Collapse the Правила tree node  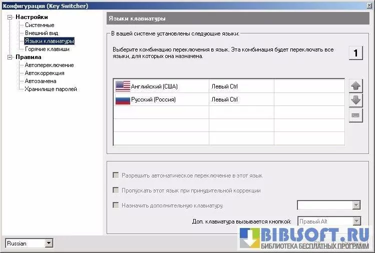[x=10, y=57]
